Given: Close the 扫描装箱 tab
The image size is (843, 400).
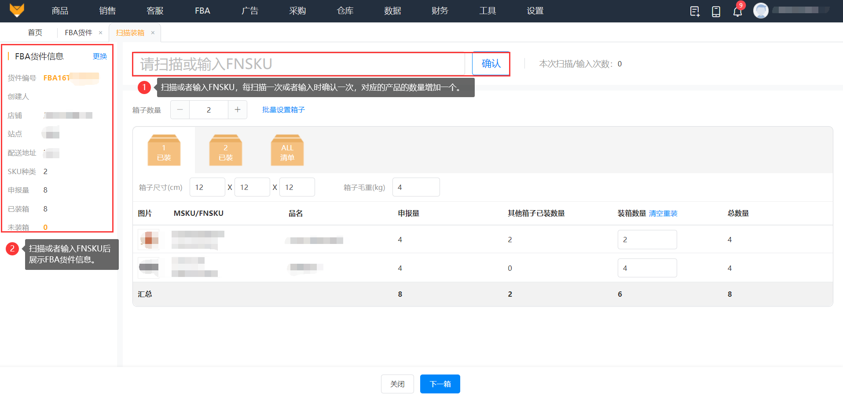Looking at the screenshot, I should (x=153, y=33).
